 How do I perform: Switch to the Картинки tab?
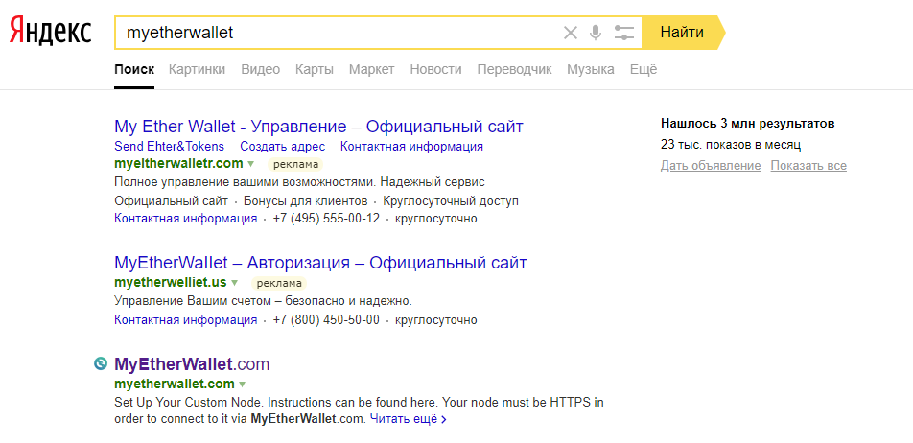point(197,69)
